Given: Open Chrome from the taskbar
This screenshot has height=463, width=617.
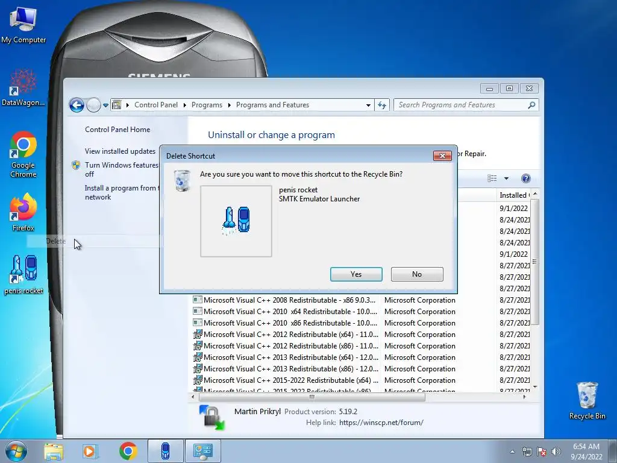Looking at the screenshot, I should tap(128, 451).
